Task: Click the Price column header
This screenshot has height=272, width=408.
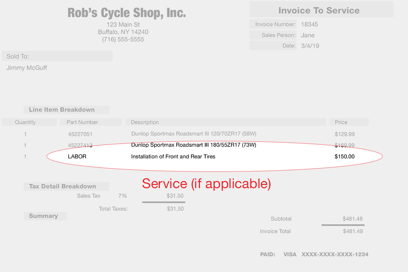Action: point(341,122)
